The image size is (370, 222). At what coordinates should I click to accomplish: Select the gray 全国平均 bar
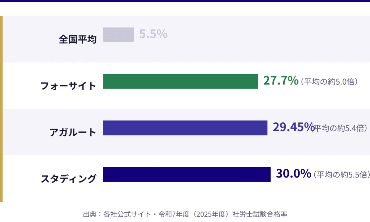118,35
